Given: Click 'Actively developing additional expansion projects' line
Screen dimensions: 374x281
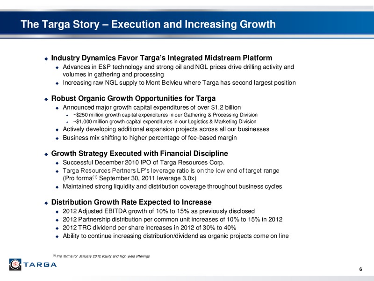Looking at the screenshot, I should [166, 129].
